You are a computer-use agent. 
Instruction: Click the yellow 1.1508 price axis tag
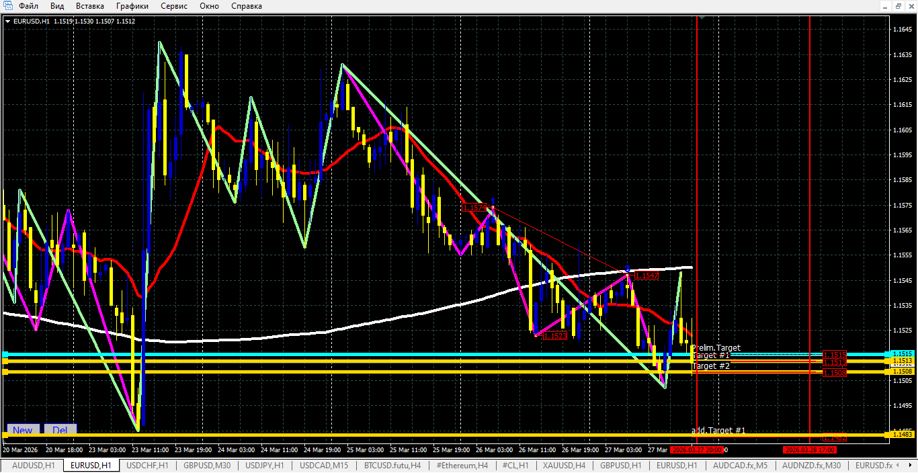[x=903, y=372]
